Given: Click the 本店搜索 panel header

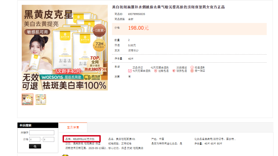Looking at the screenshot, I should pyautogui.click(x=38, y=125).
